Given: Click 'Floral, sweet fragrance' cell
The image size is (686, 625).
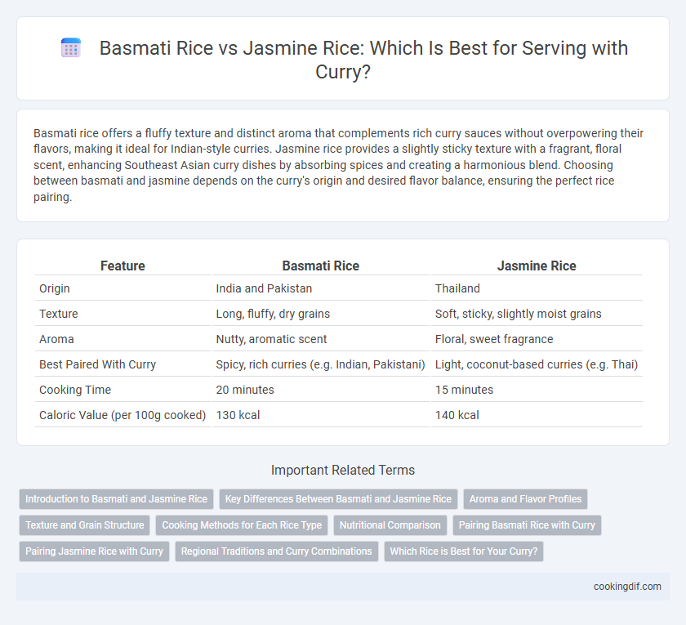Looking at the screenshot, I should pos(537,339).
